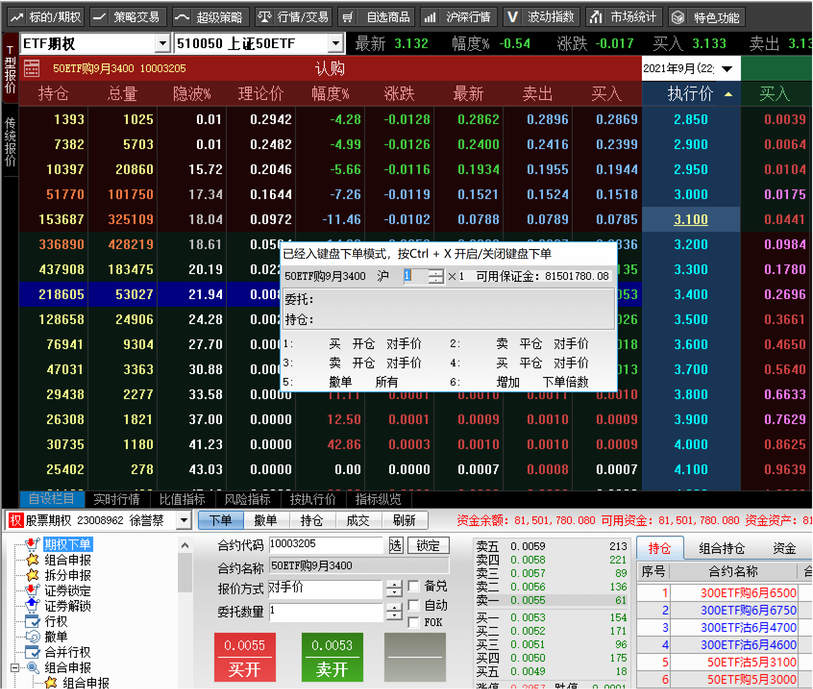The width and height of the screenshot is (813, 689).
Task: Select the 撤单 tab in order panel
Action: coord(265,520)
